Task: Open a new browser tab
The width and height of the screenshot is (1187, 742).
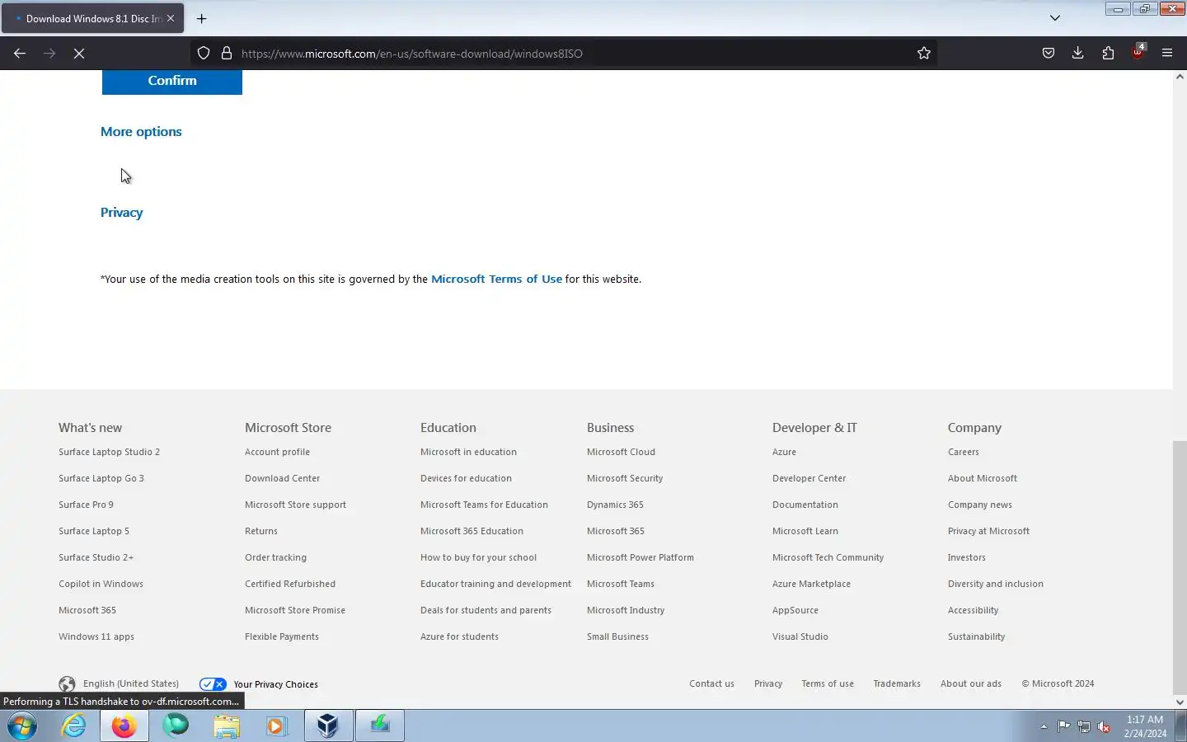Action: (x=201, y=18)
